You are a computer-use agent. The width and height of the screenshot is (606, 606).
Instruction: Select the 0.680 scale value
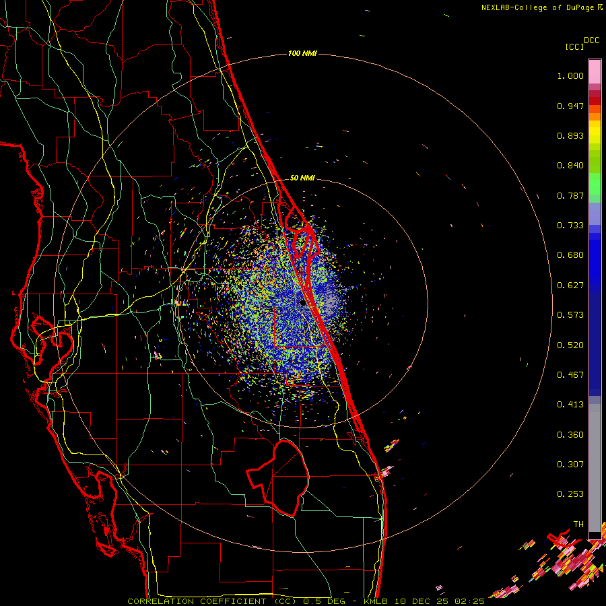(570, 255)
